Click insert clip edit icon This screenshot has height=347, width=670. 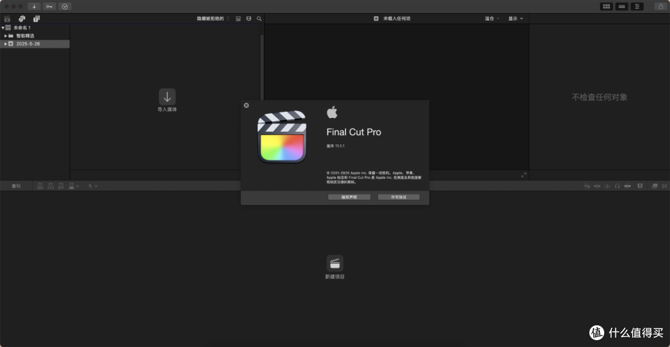tap(50, 186)
